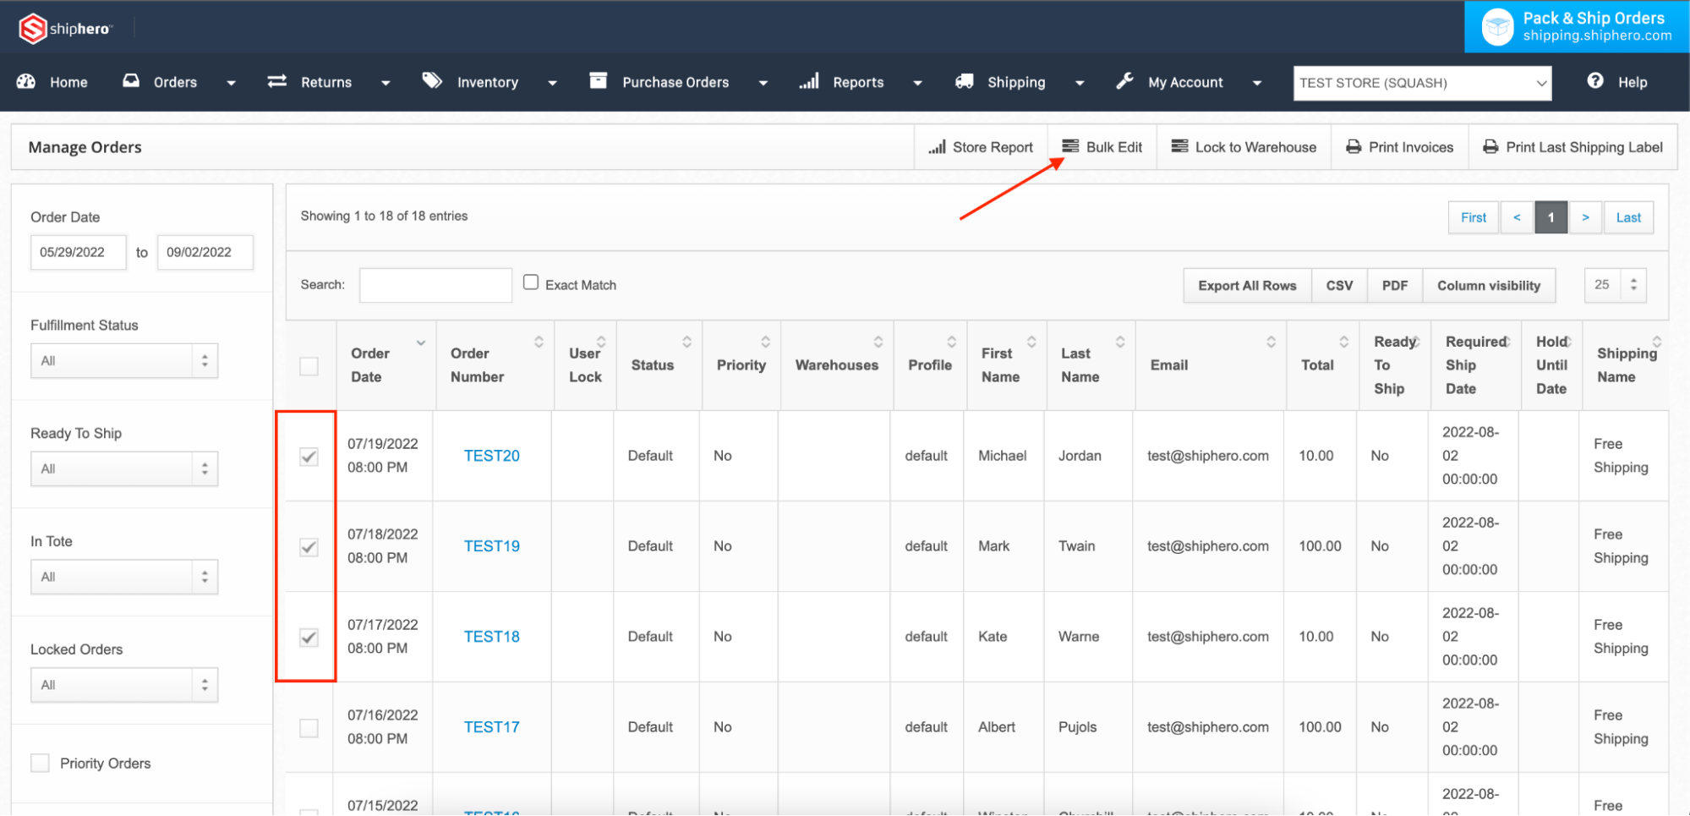Screen dimensions: 1690x816
Task: Sort by Email column arrows
Action: pyautogui.click(x=1271, y=342)
